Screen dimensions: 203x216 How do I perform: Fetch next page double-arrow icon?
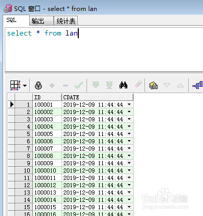(x=95, y=85)
